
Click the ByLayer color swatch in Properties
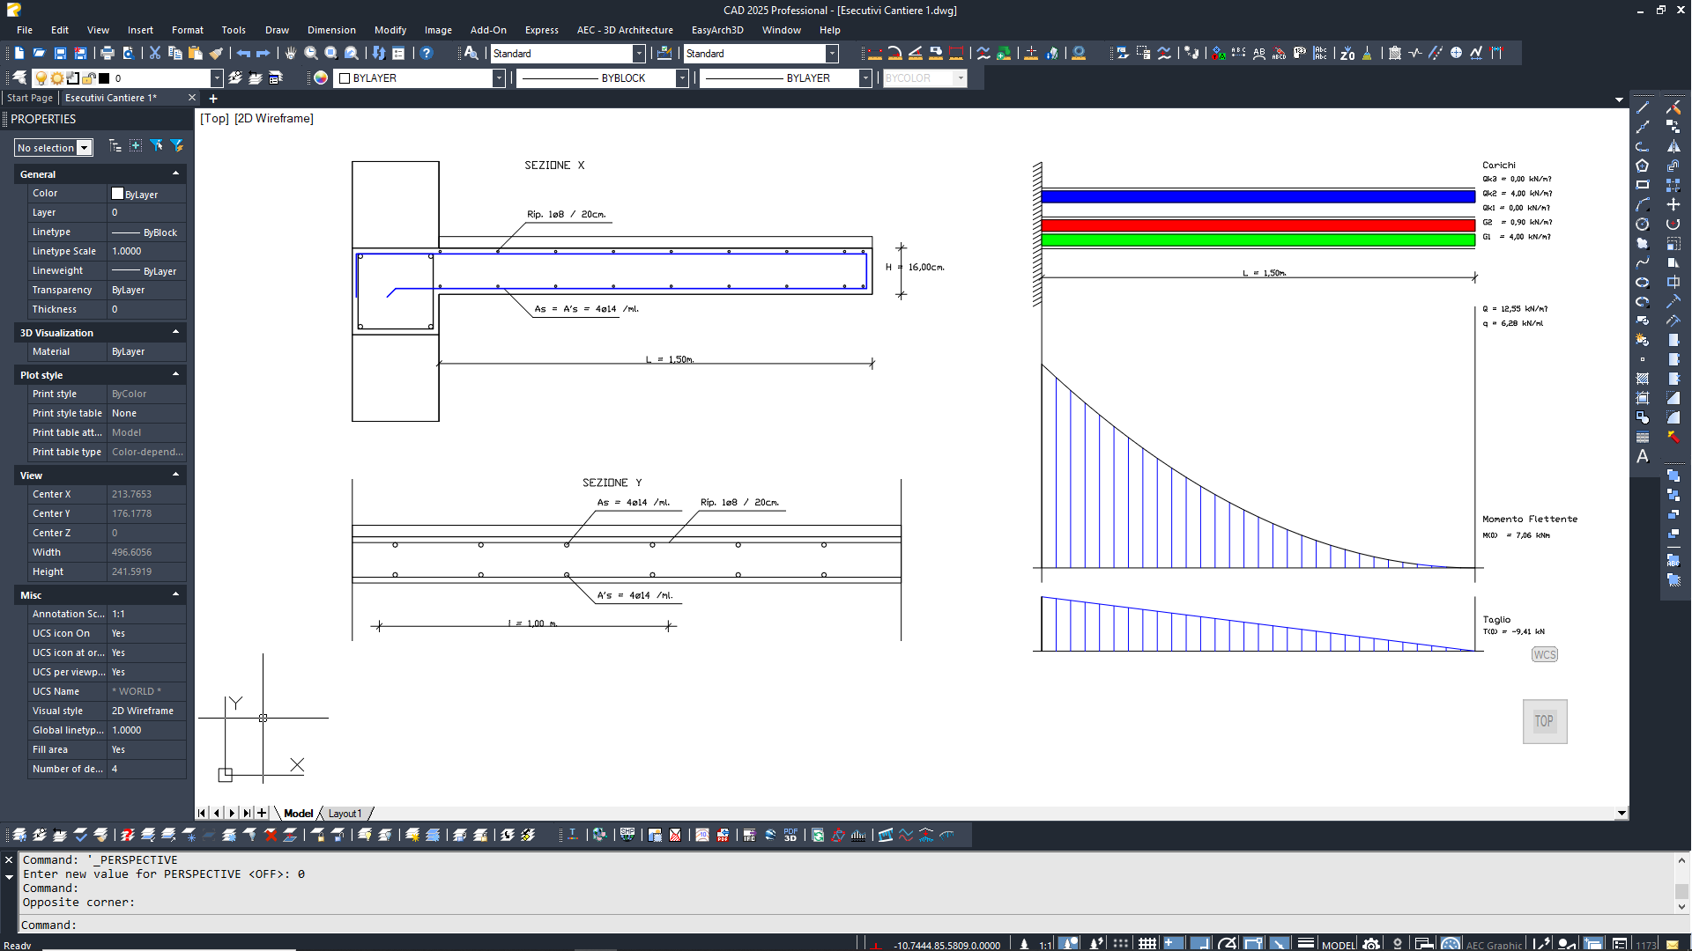(117, 194)
